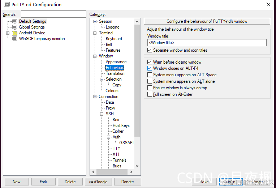This screenshot has width=276, height=188.
Task: Collapse the Window category node
Action: pyautogui.click(x=95, y=56)
